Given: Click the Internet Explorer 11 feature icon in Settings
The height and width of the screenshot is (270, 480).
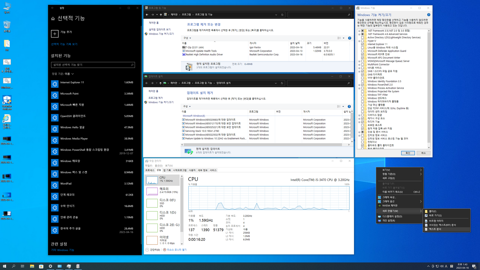Looking at the screenshot, I should [55, 84].
